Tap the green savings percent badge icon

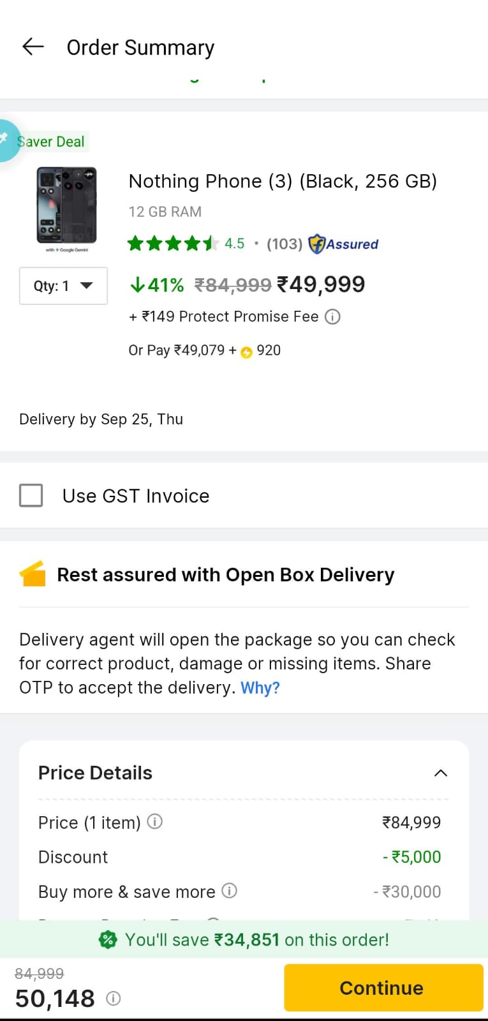coord(108,939)
